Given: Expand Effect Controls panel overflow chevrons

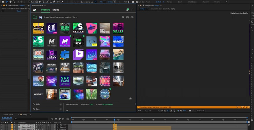Looking at the screenshot, I should (x=29, y=5).
